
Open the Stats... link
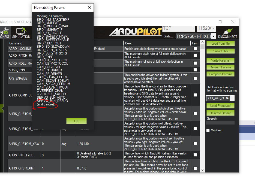168,36
